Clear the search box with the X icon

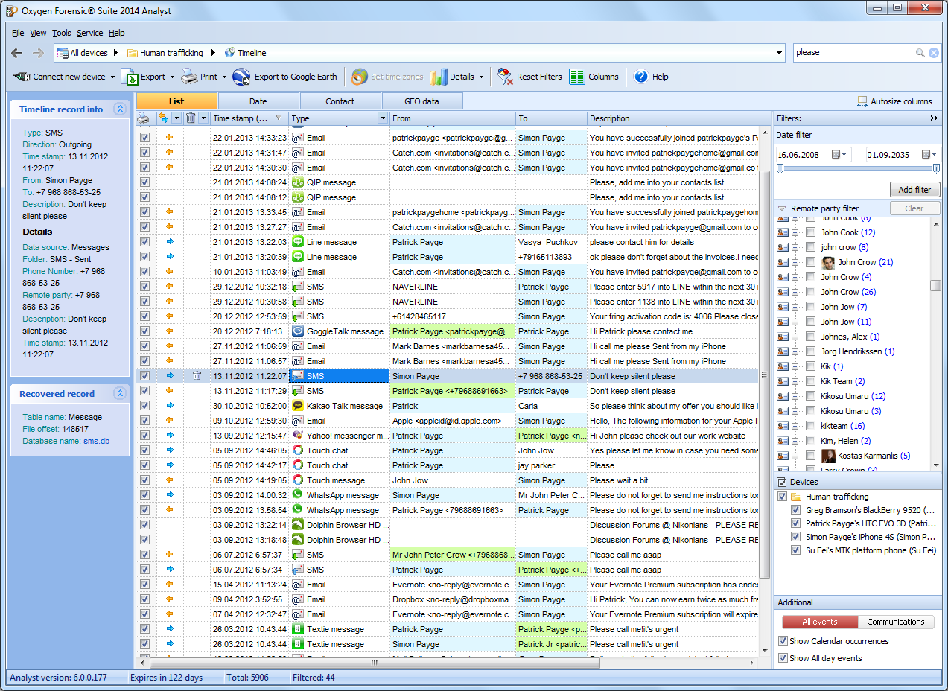pos(933,53)
